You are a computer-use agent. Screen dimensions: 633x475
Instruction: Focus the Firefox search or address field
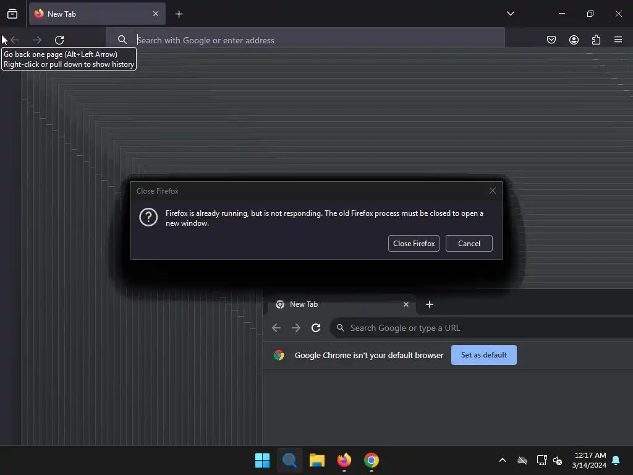tap(305, 40)
